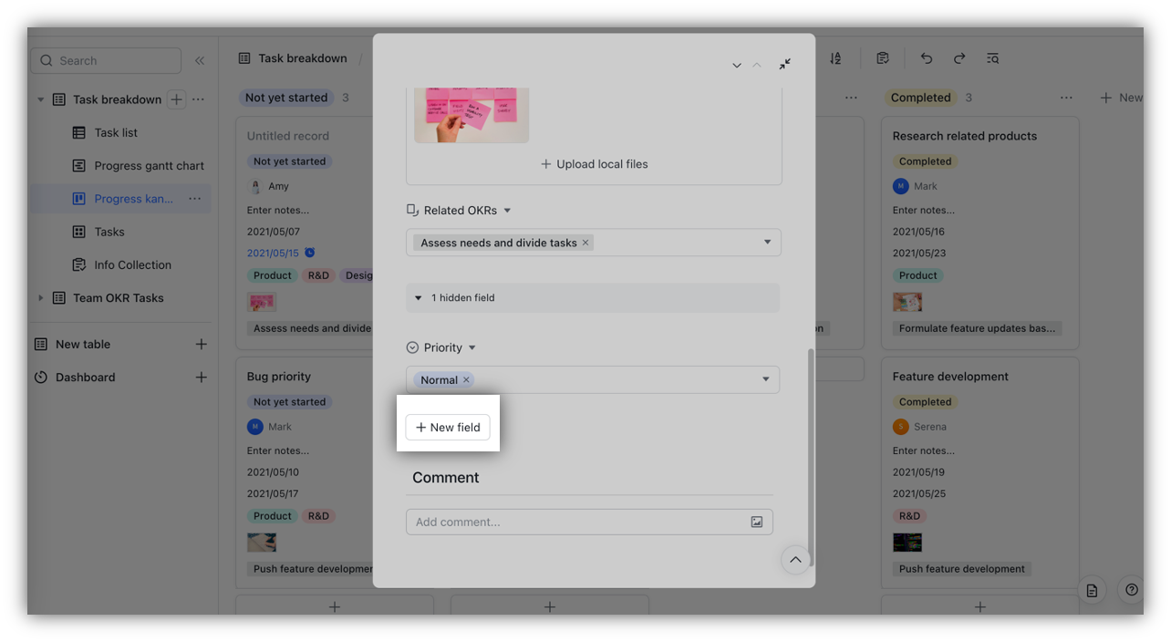
Task: Expand the Team OKR Tasks section
Action: [x=40, y=297]
